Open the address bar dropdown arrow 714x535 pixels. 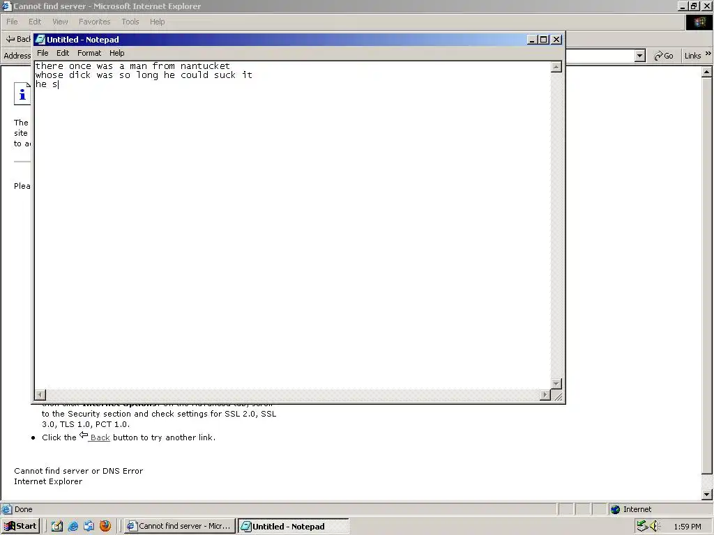tap(640, 56)
